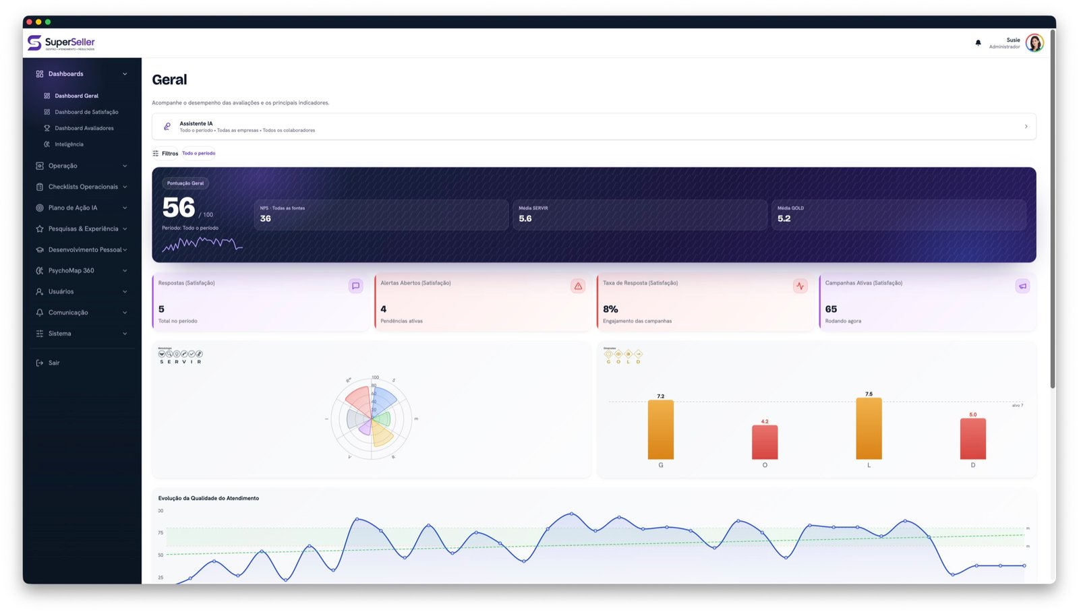Click the red D bar valued 5.0
The width and height of the screenshot is (1079, 614).
click(x=973, y=439)
